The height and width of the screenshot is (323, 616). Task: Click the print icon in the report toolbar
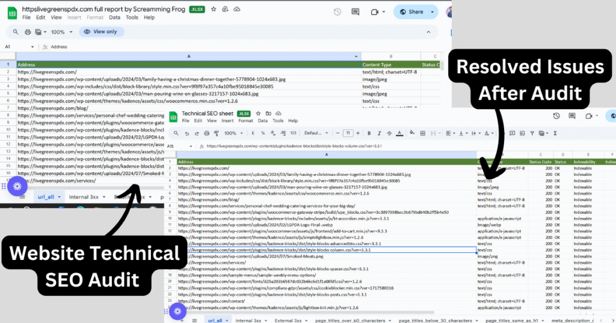coord(28,32)
